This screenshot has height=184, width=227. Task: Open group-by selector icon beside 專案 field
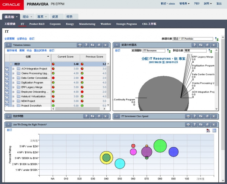point(210,51)
